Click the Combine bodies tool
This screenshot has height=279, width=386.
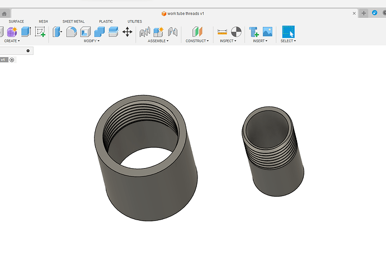coord(100,32)
